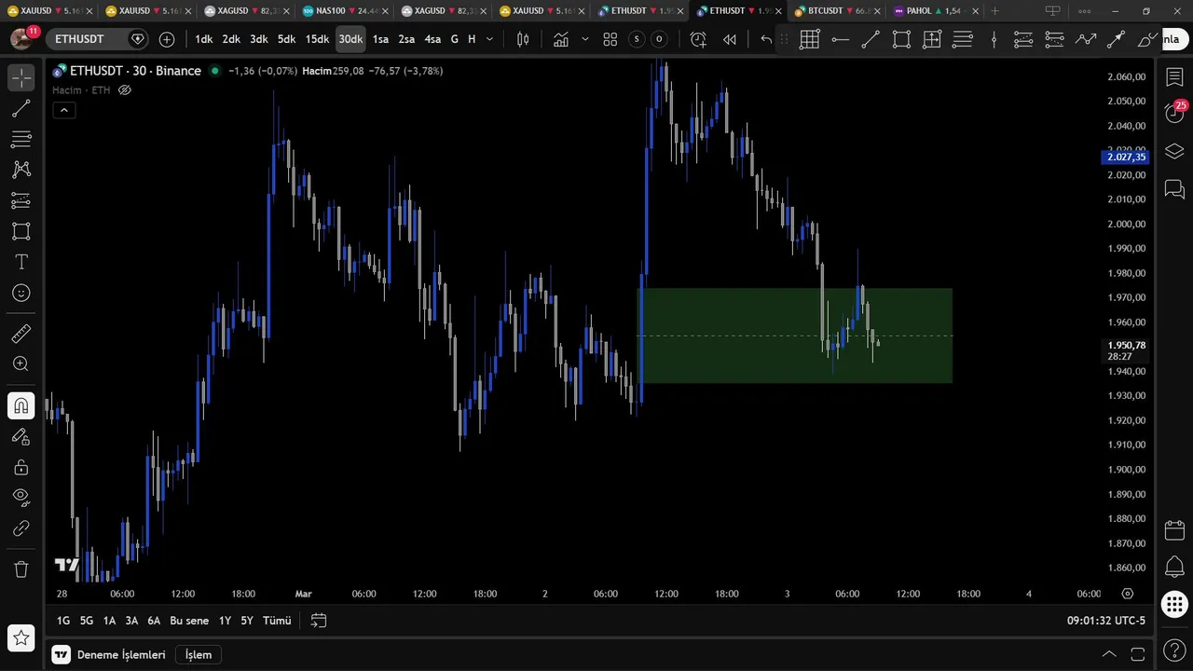Screen dimensions: 1193x671
Task: Open the Indicators menu icon
Action: coord(560,39)
